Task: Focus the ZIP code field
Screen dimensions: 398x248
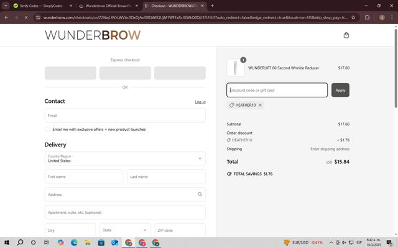Action: (x=180, y=230)
